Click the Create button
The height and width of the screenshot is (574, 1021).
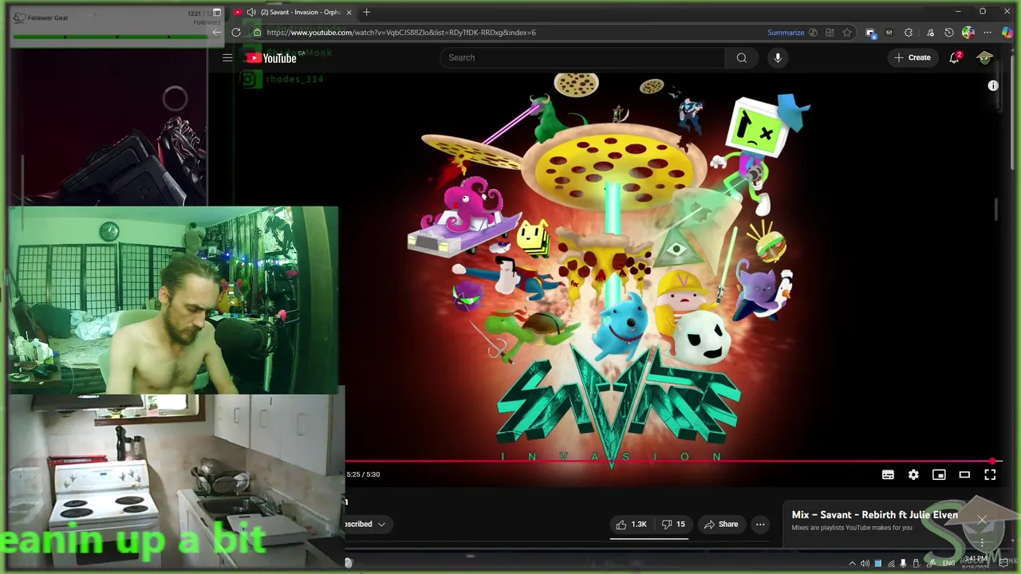912,57
